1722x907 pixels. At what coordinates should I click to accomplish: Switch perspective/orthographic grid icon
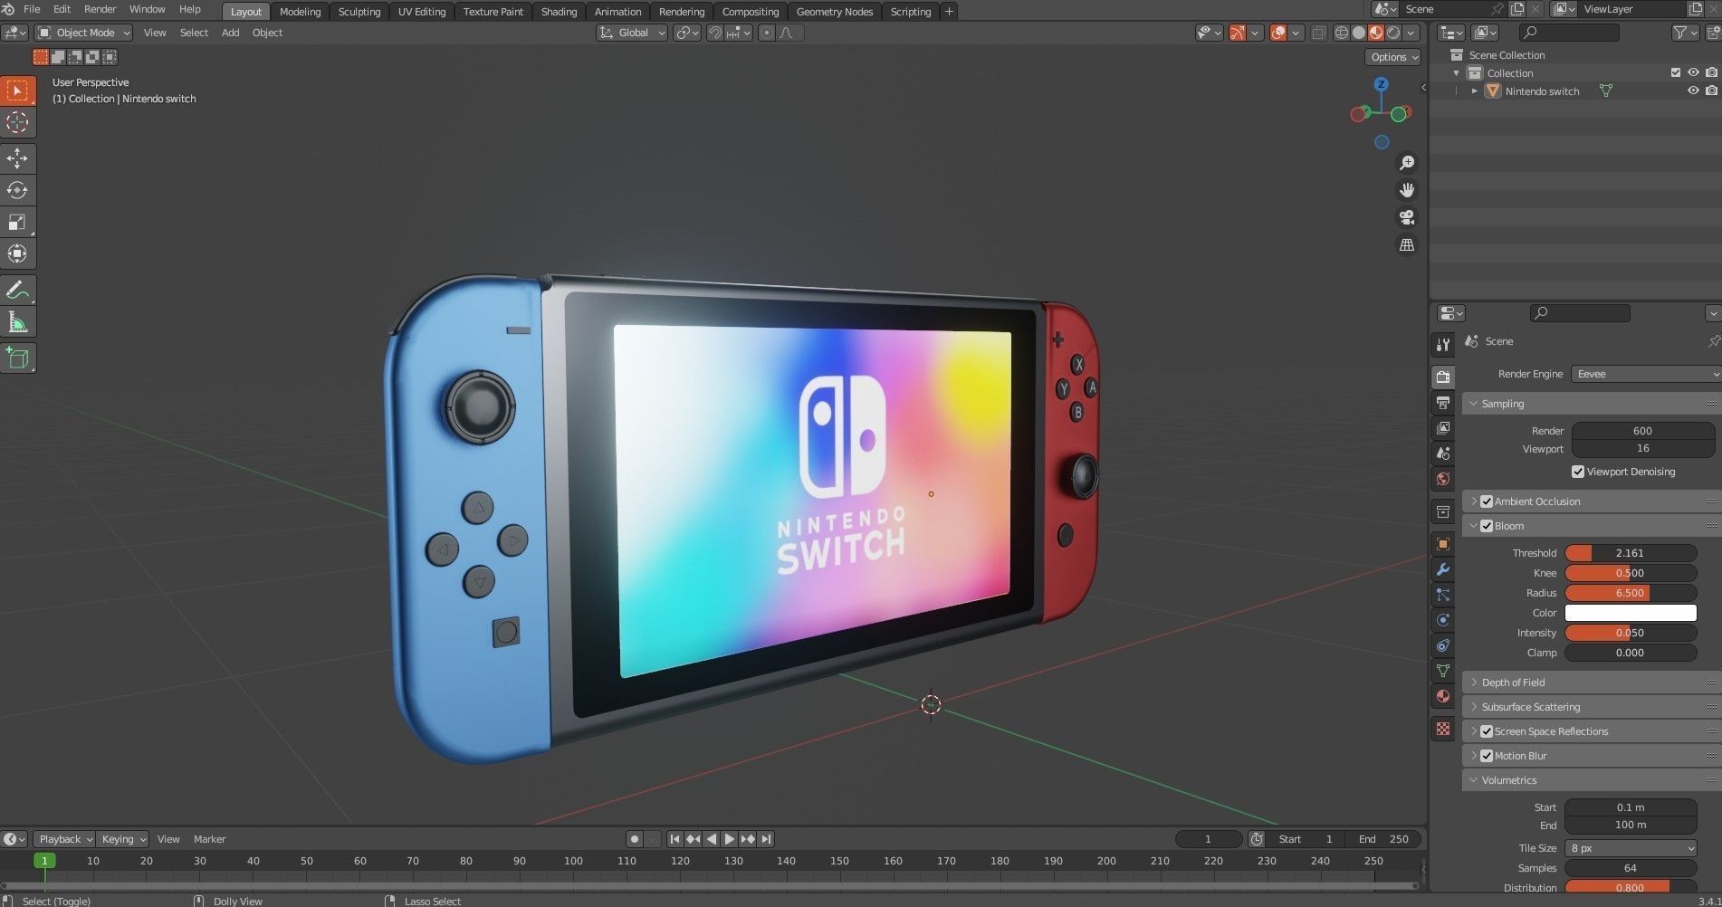click(1407, 245)
